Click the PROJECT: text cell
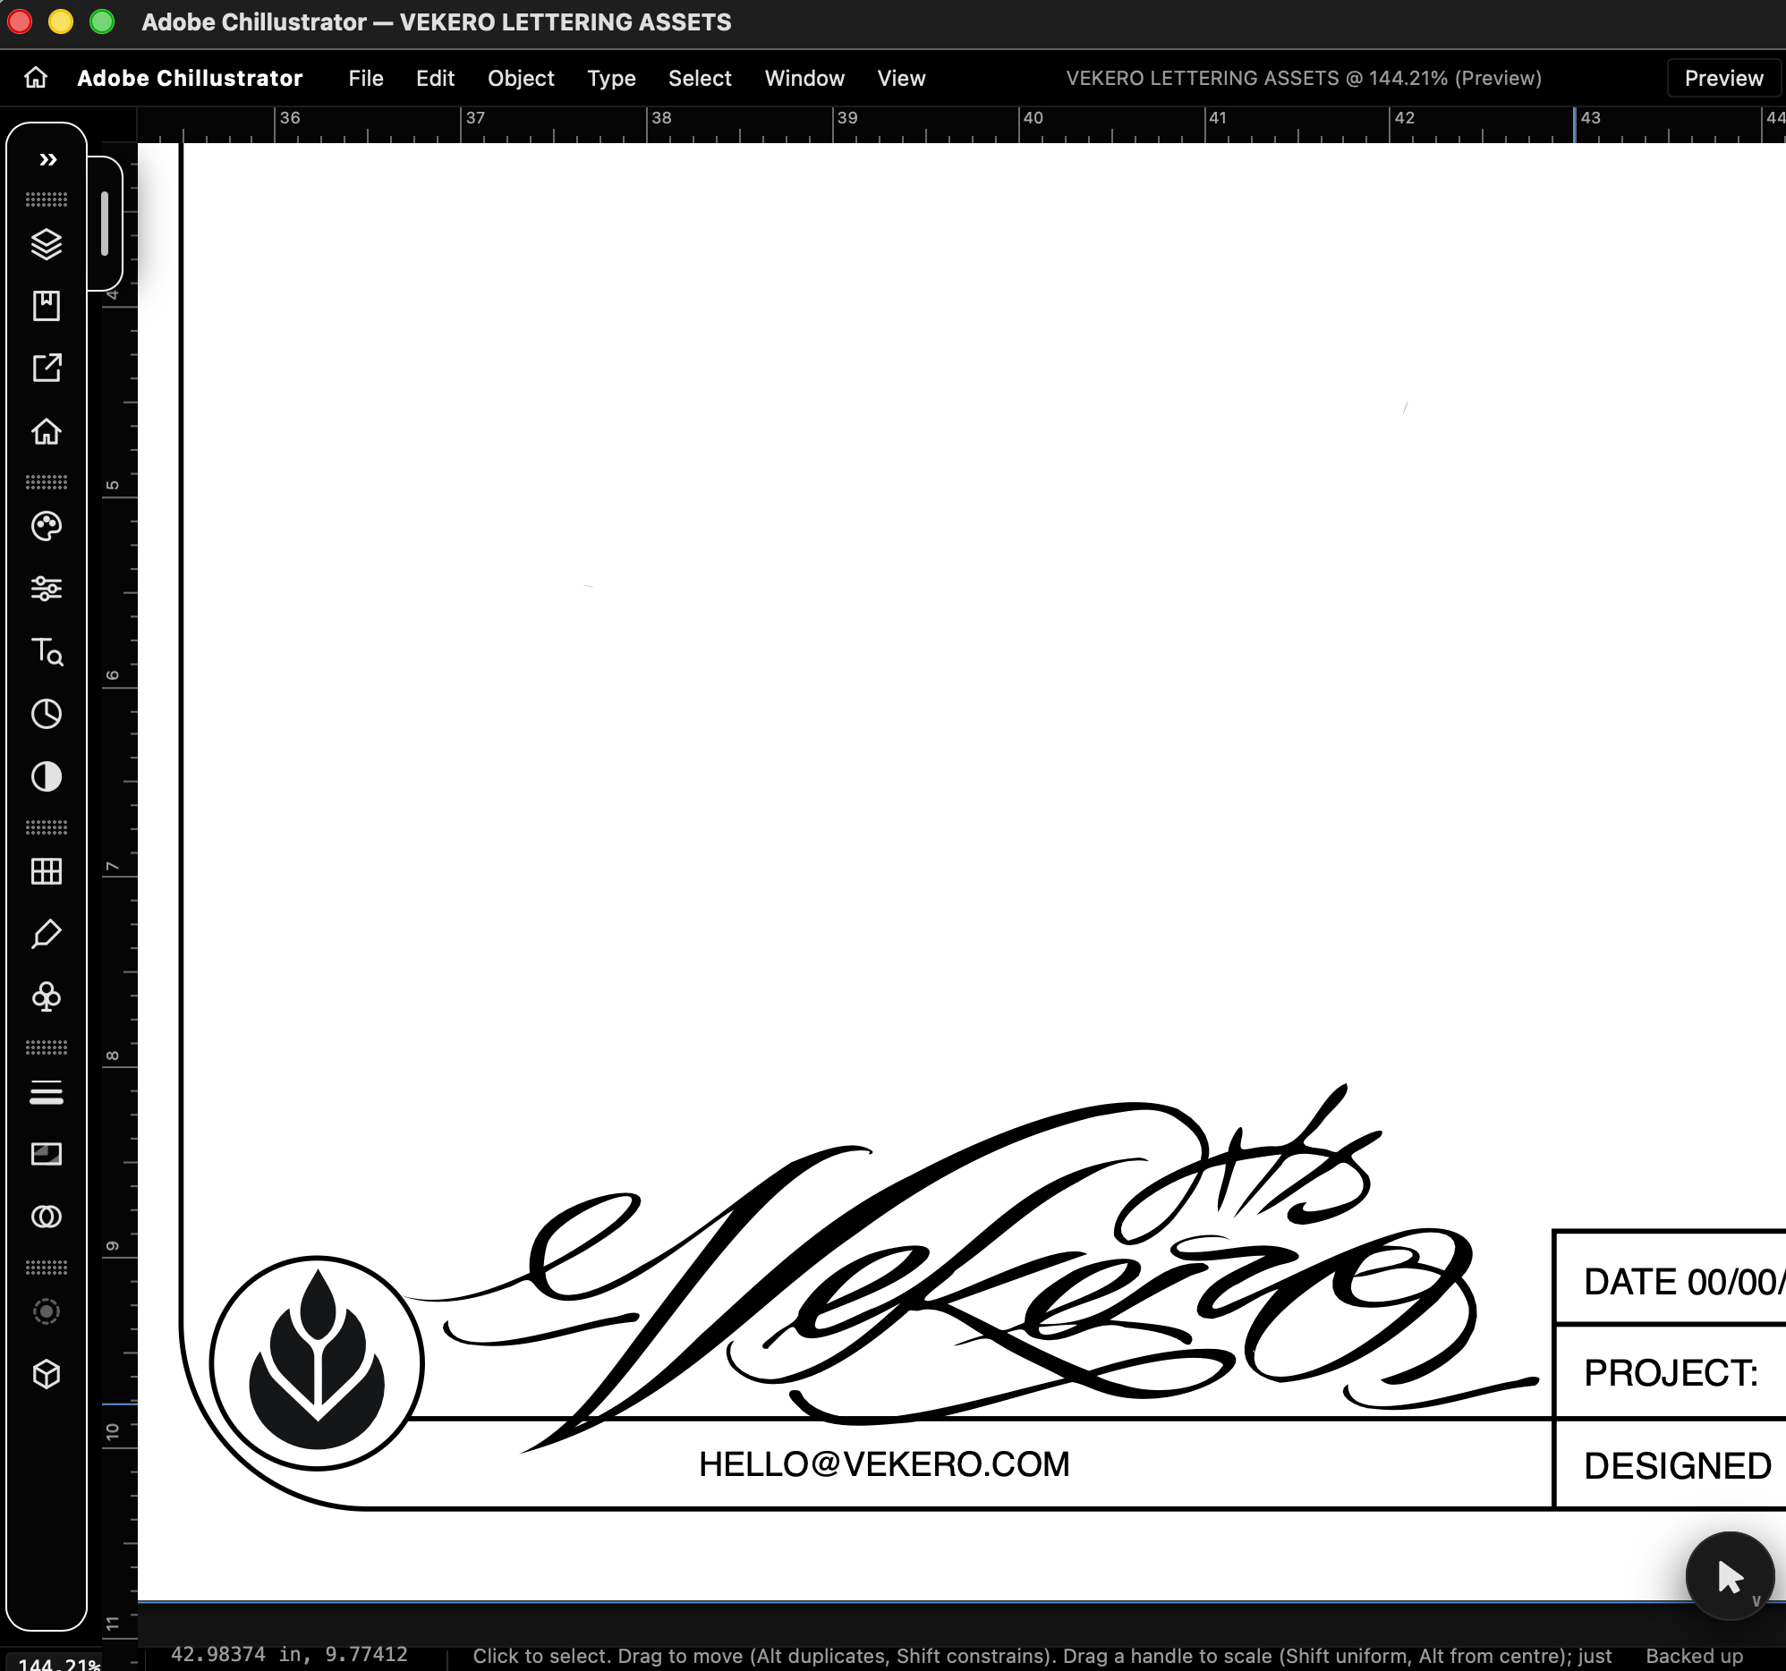This screenshot has height=1671, width=1786. pyautogui.click(x=1671, y=1373)
